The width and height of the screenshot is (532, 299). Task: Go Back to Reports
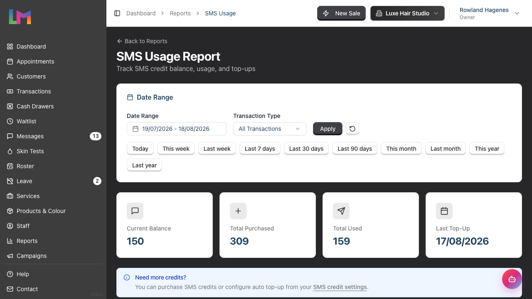pos(142,41)
